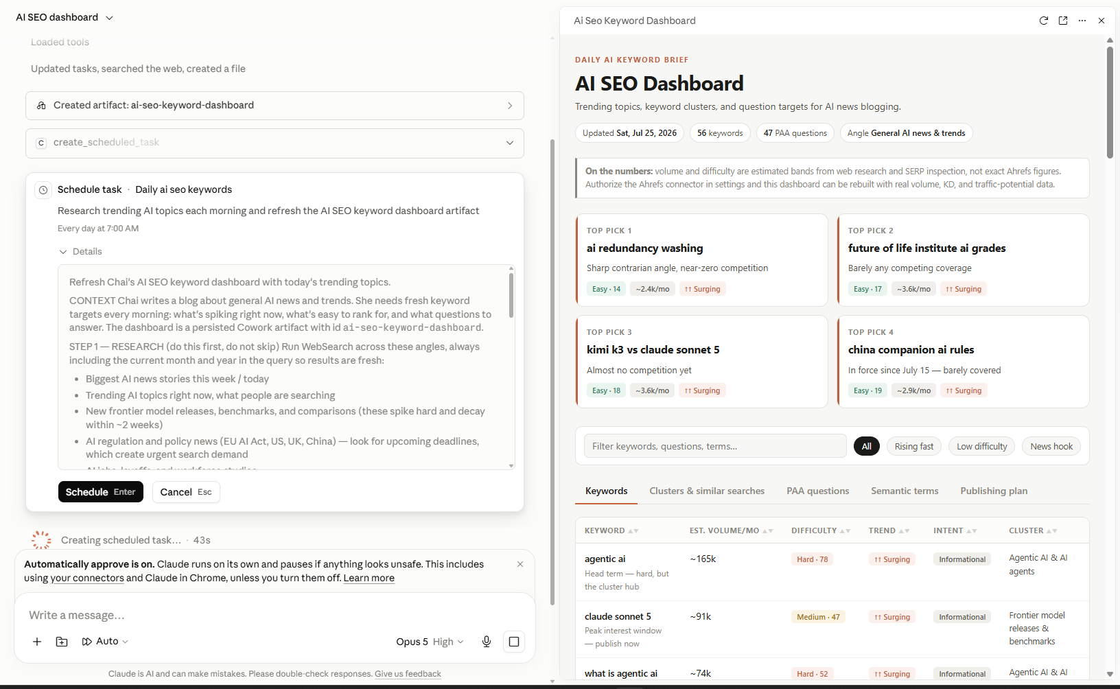Image resolution: width=1120 pixels, height=689 pixels.
Task: Click the 47 PAA questions pill
Action: point(795,133)
